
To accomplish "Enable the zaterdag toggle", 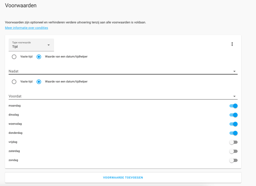I will pyautogui.click(x=233, y=151).
